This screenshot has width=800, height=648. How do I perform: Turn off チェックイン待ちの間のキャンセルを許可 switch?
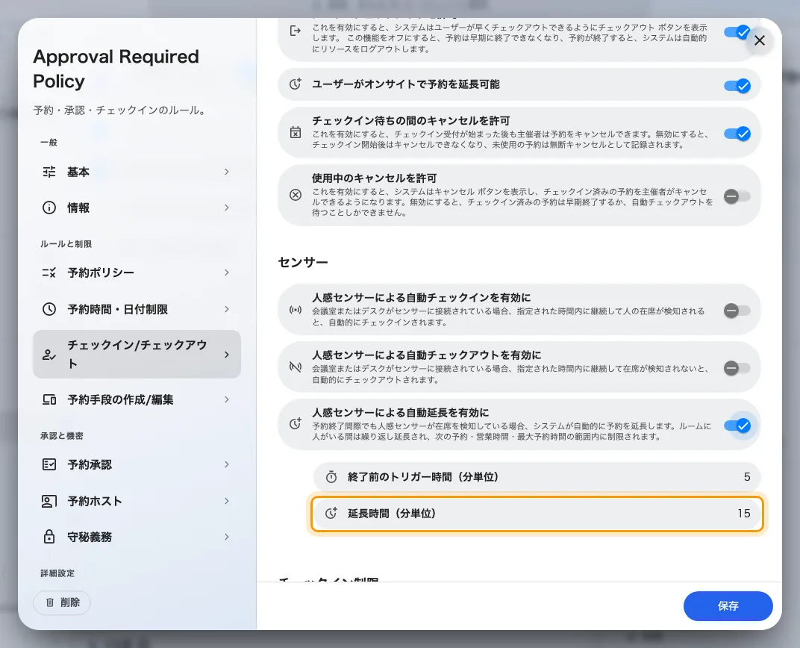(x=737, y=134)
